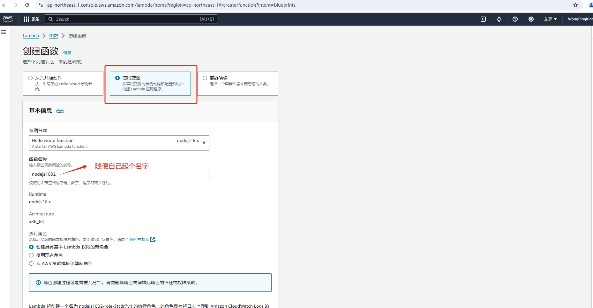Click the function name field containing nodejs1002
593x308 pixels.
click(x=119, y=174)
